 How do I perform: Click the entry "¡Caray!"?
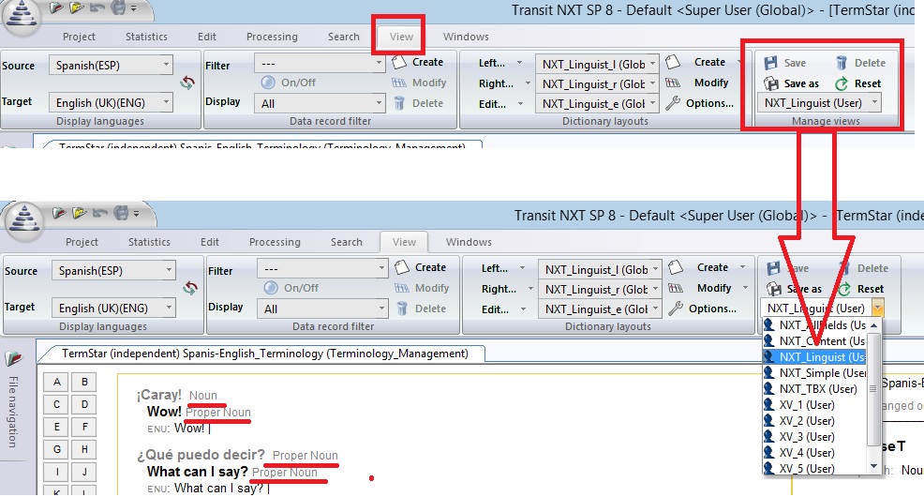[x=159, y=395]
